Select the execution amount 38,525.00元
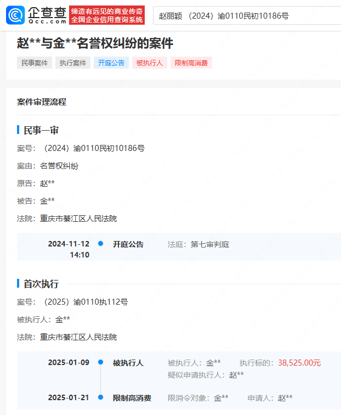341x415 pixels. 299,363
